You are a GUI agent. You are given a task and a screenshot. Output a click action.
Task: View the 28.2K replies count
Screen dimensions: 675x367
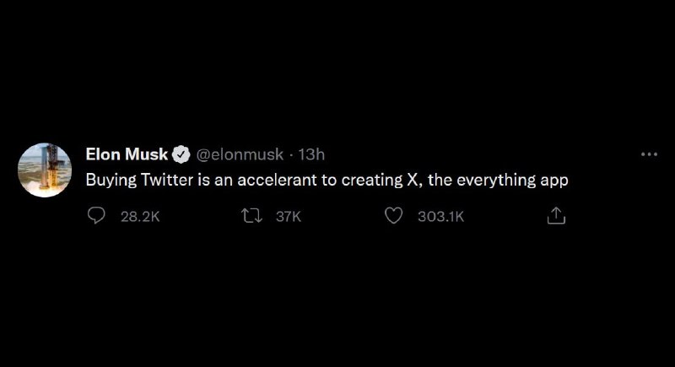click(140, 217)
